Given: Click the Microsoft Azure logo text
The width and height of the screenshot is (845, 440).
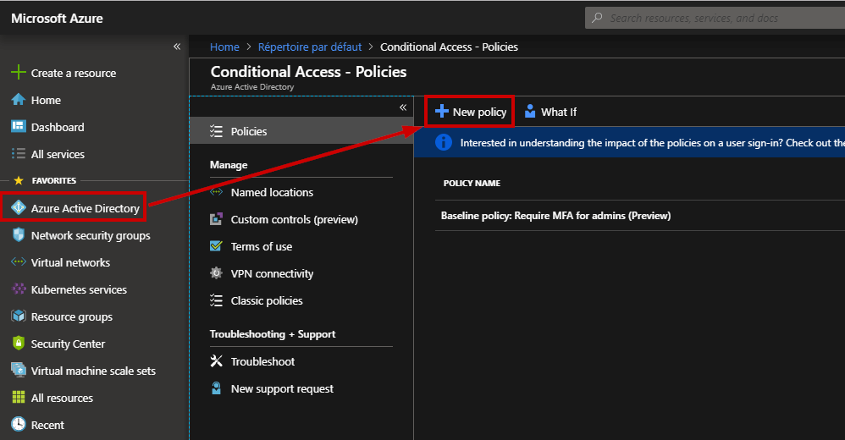Looking at the screenshot, I should coord(57,19).
